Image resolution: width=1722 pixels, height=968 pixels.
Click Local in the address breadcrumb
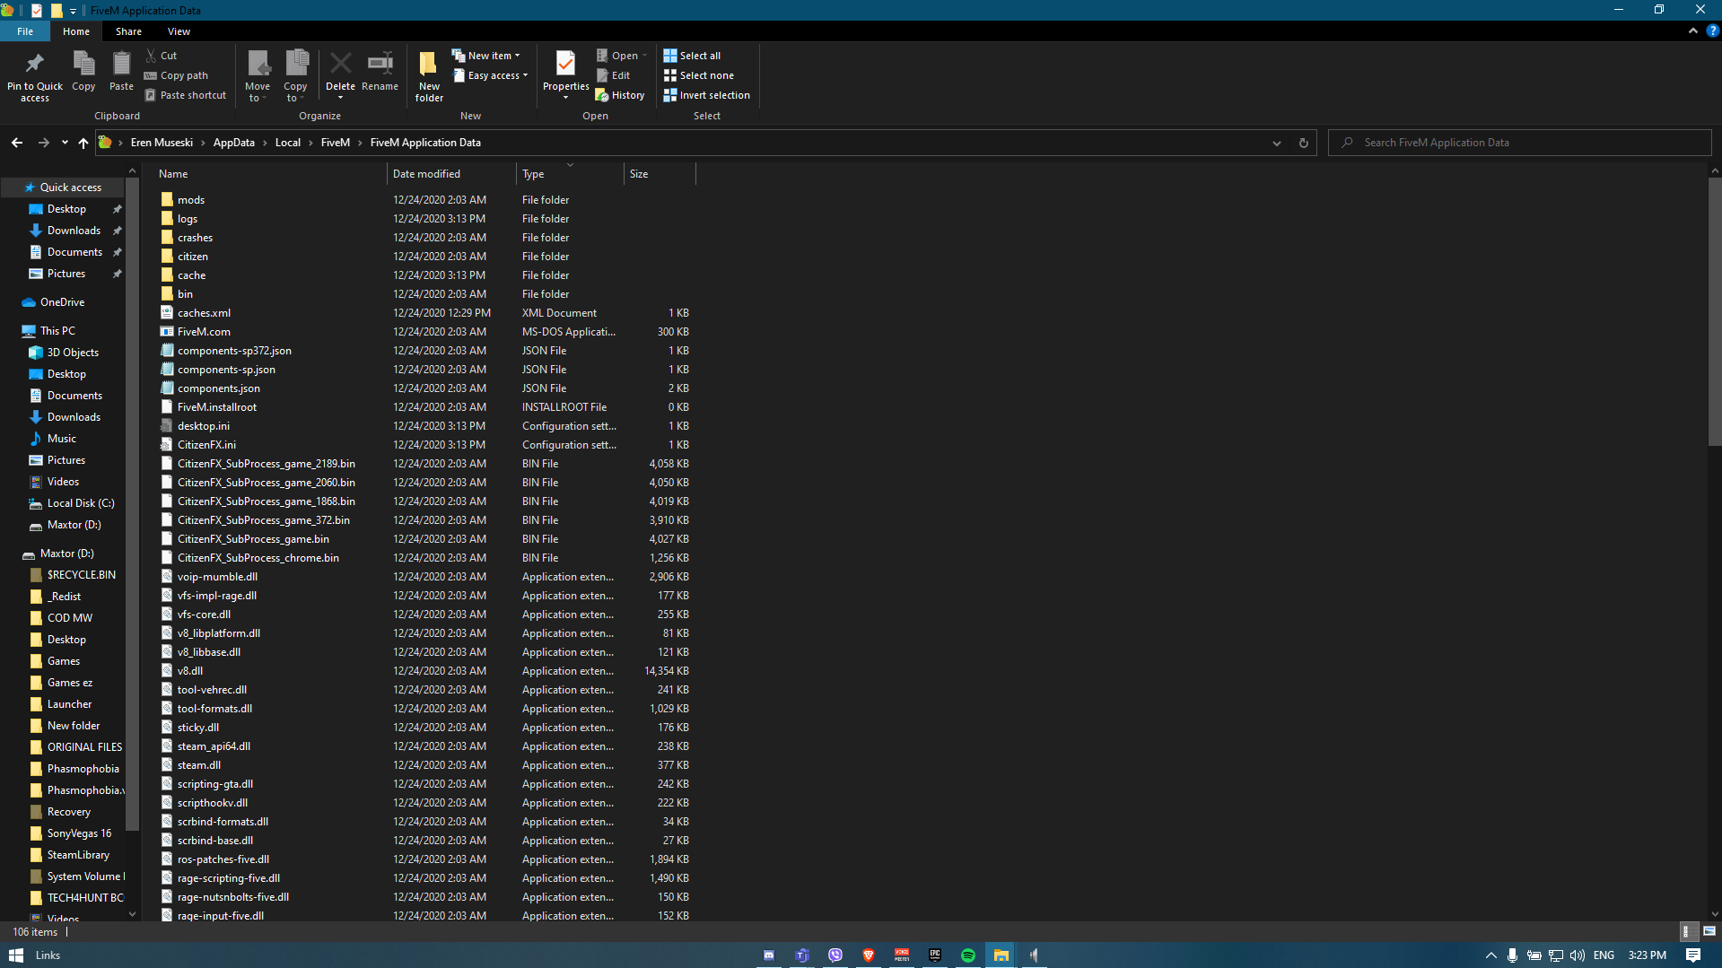(287, 143)
